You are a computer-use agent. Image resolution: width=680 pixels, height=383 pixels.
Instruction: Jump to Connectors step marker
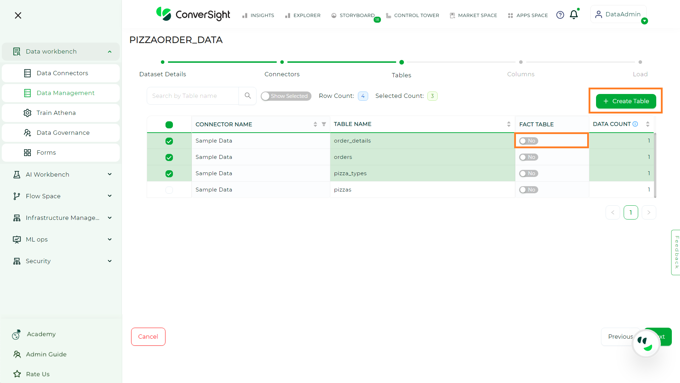click(282, 62)
